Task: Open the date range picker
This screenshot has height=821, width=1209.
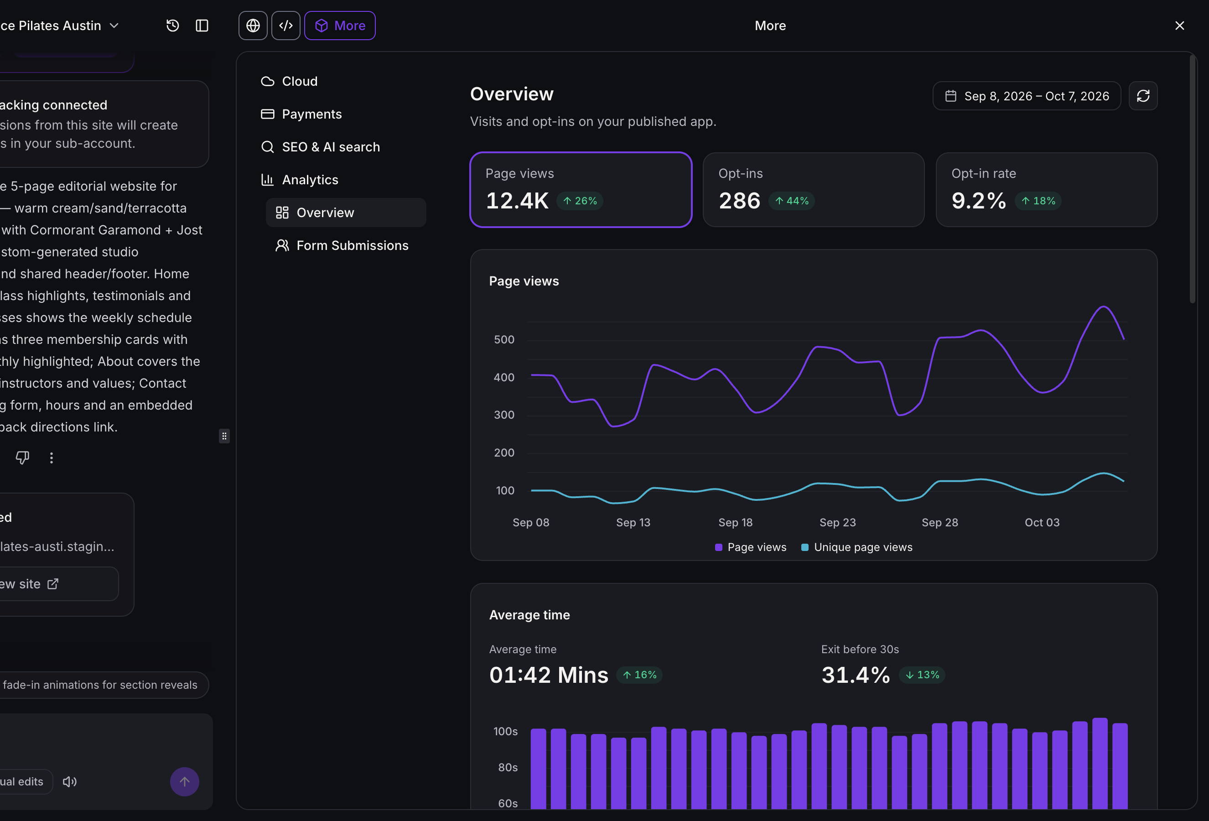Action: pyautogui.click(x=1027, y=96)
